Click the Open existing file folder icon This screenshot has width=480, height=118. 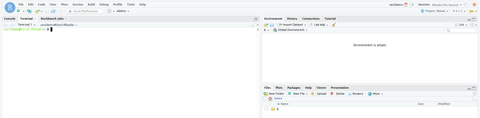pos(37,11)
